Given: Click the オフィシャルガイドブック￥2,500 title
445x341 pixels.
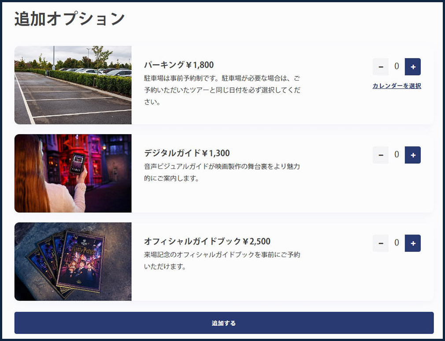Looking at the screenshot, I should pos(207,242).
